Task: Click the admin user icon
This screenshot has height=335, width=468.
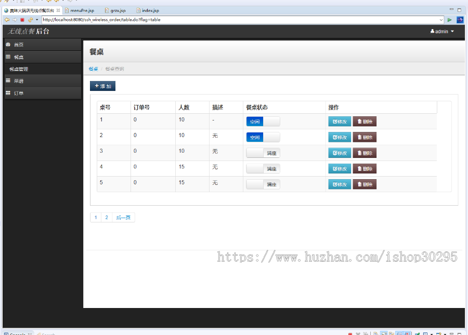Action: [432, 31]
